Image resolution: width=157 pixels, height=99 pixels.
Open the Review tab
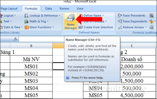(64, 9)
